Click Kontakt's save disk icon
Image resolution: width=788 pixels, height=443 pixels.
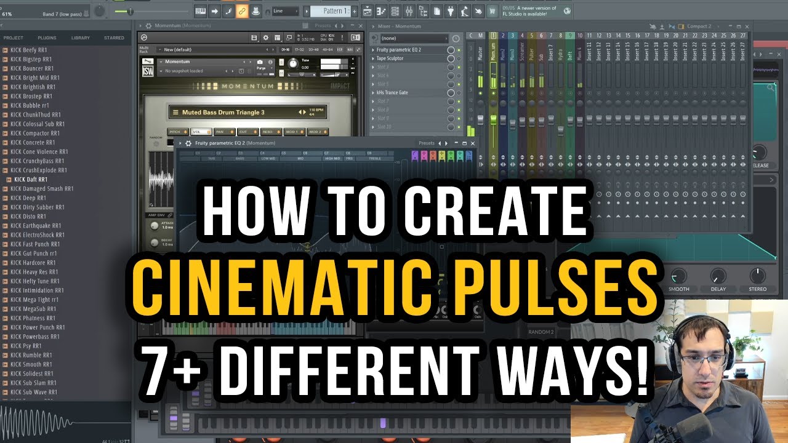(x=254, y=38)
